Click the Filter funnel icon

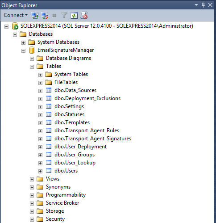[64, 15]
